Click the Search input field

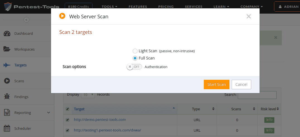257,95
